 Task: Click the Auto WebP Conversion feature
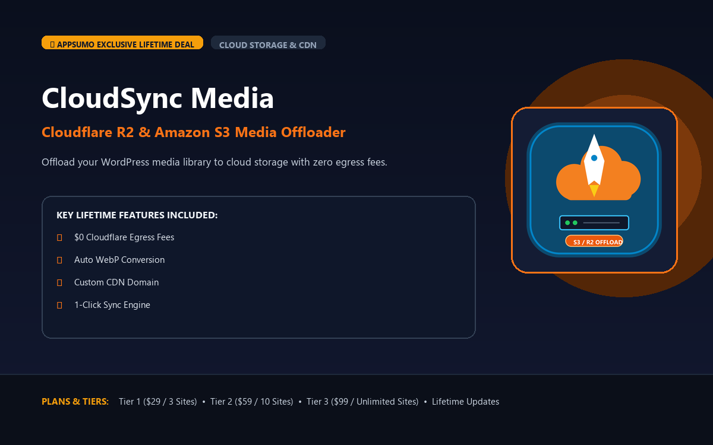click(119, 260)
